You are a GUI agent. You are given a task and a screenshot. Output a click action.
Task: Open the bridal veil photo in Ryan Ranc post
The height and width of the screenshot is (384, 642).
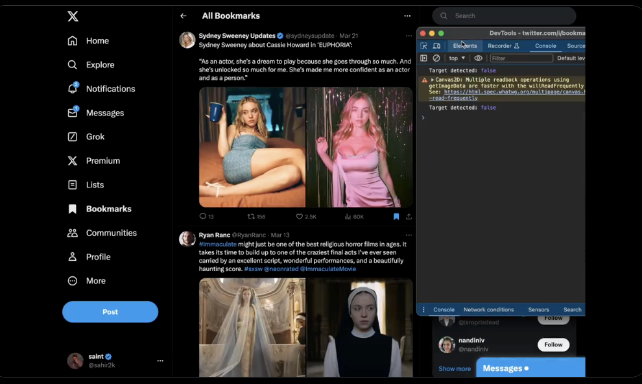[252, 328]
